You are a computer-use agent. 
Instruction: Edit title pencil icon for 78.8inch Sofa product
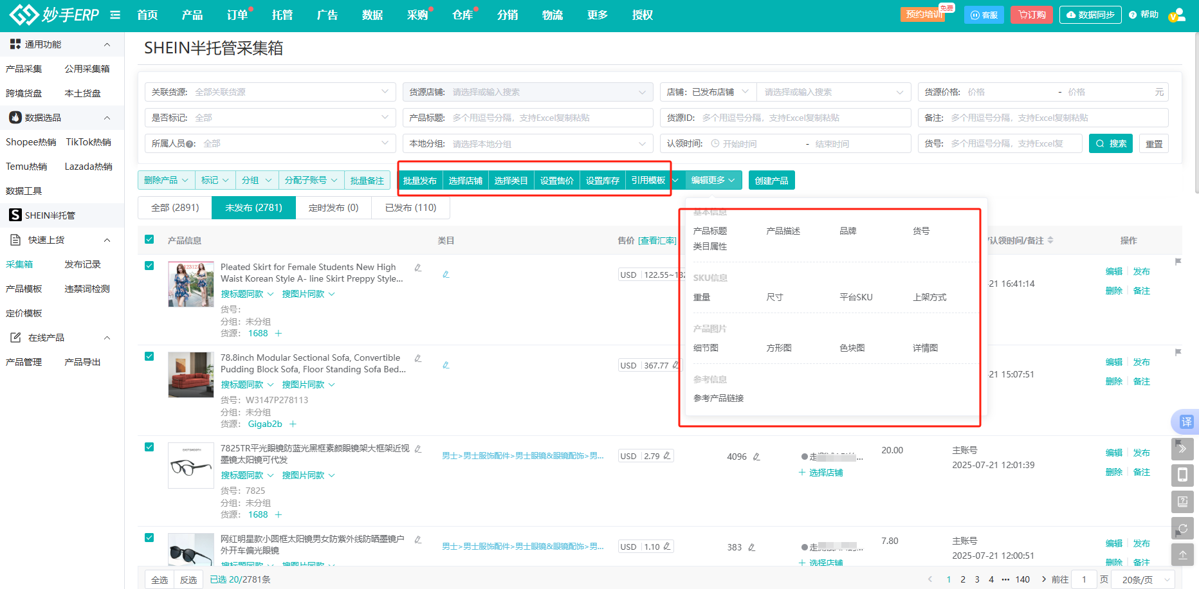[x=418, y=358]
